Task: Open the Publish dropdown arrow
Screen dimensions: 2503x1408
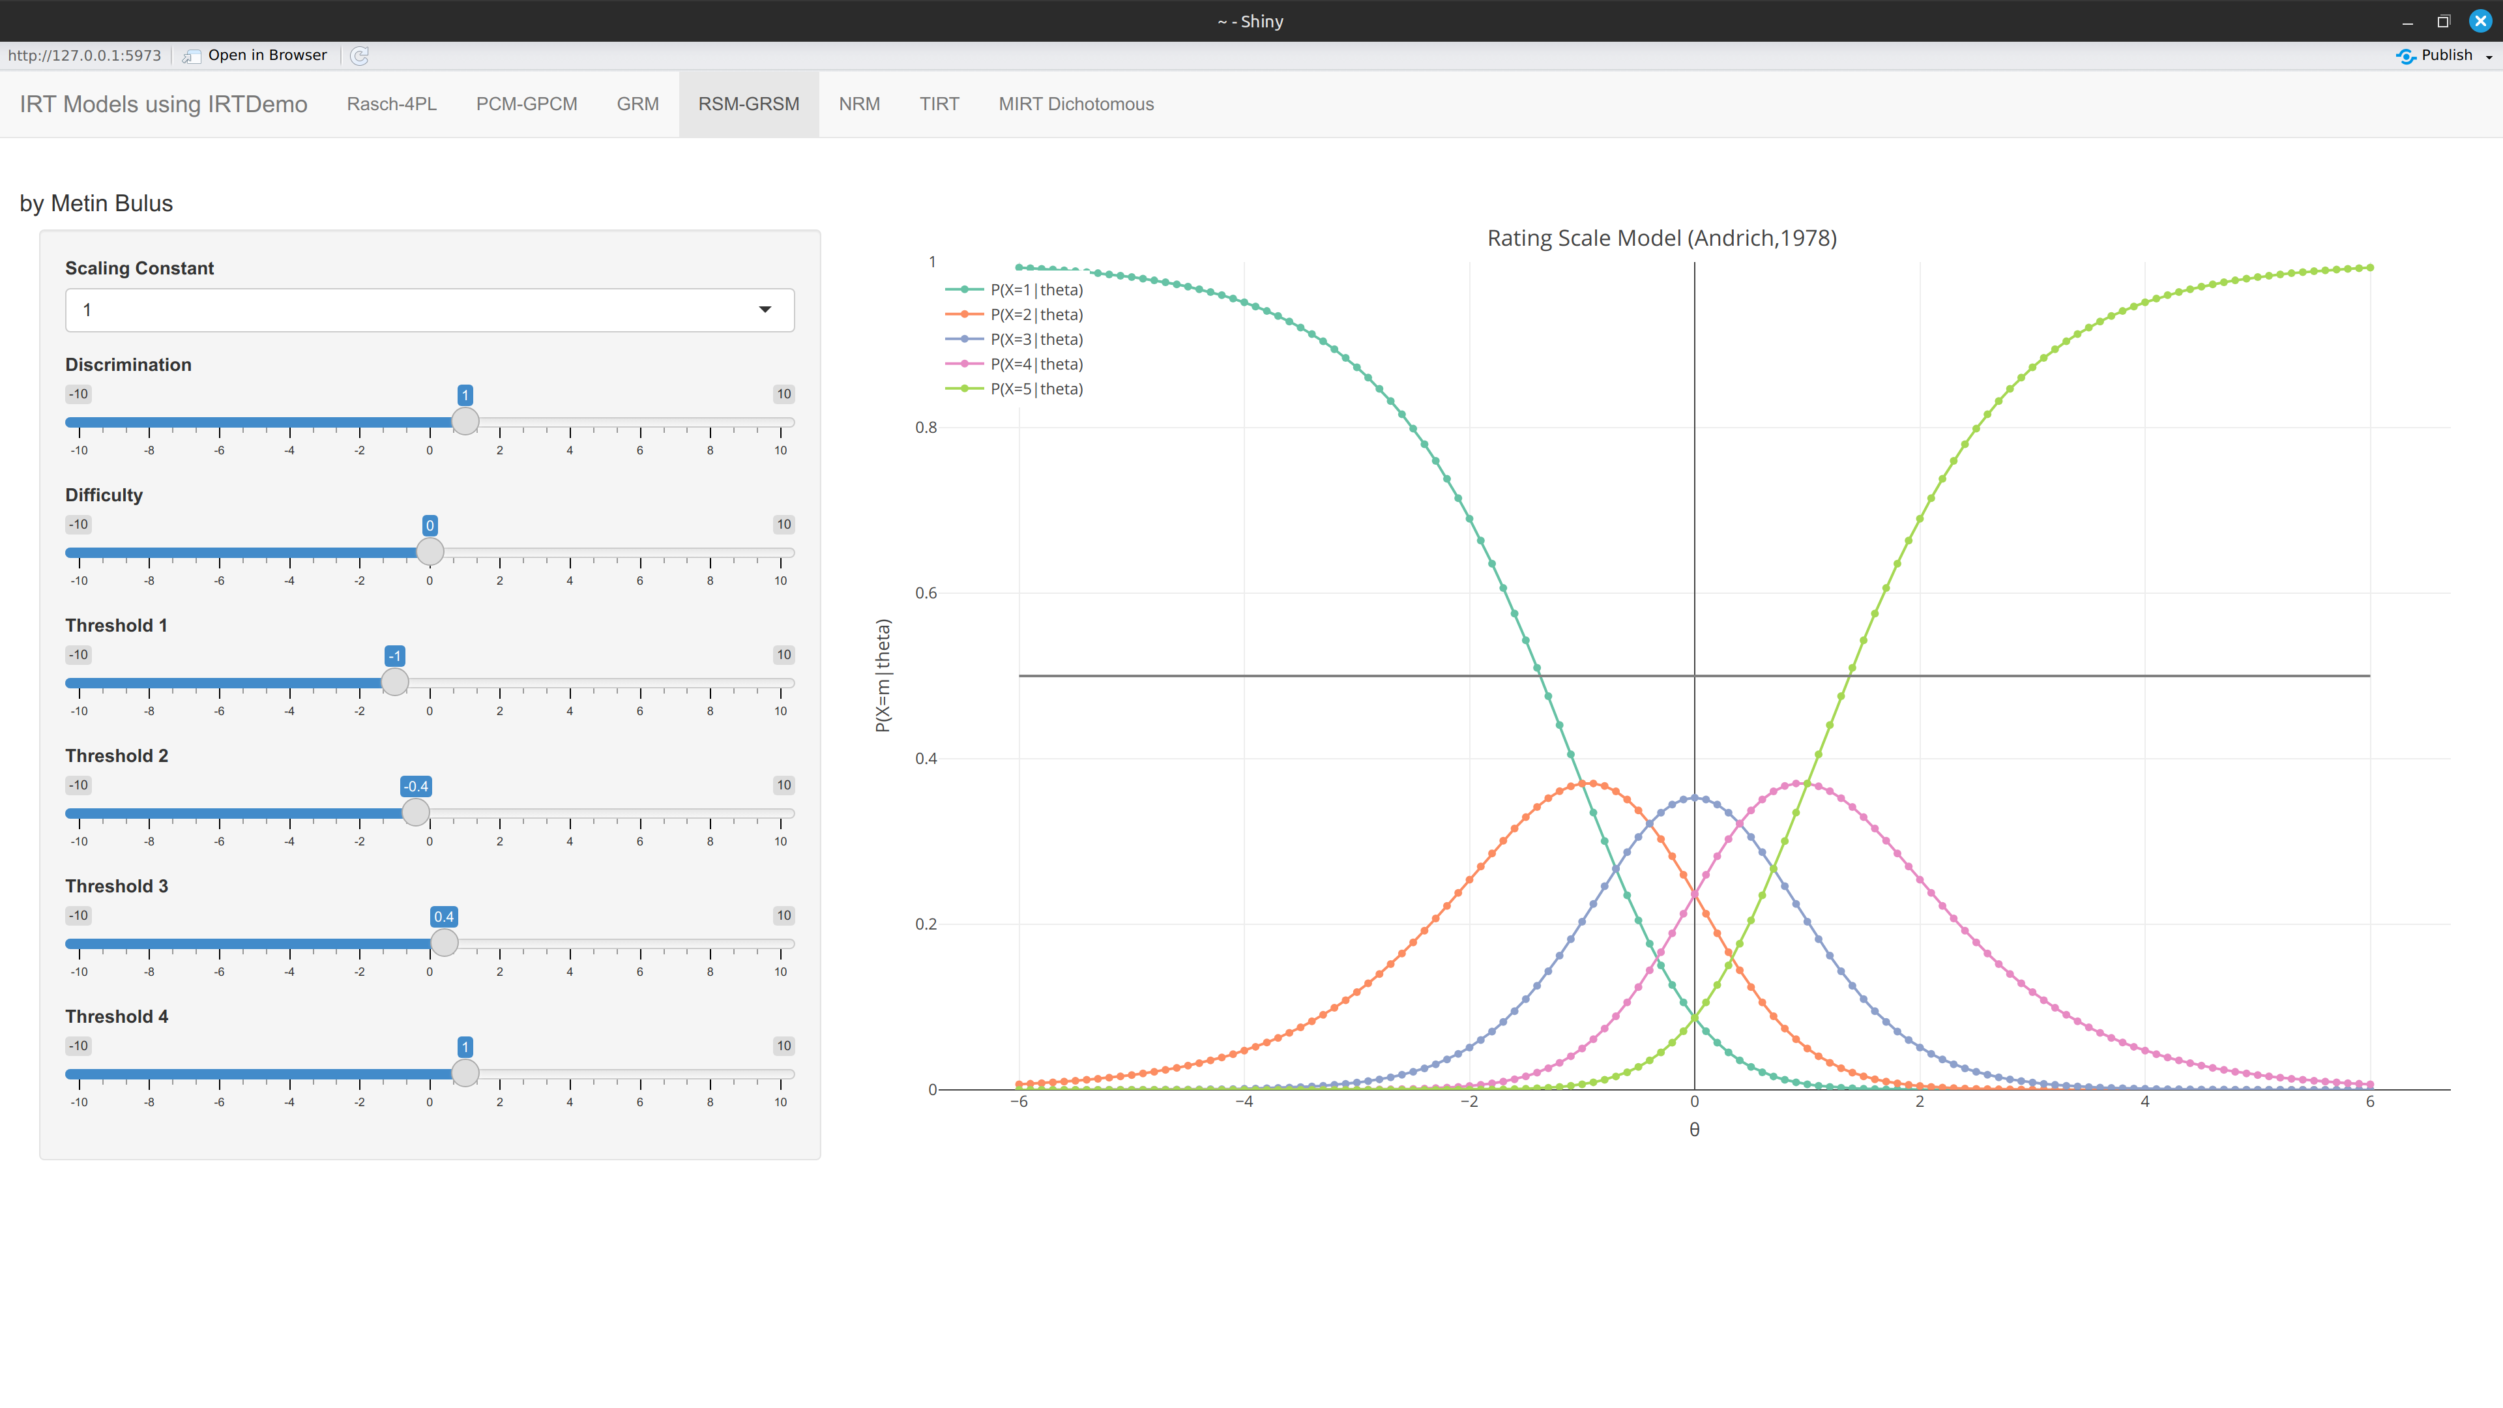Action: coord(2489,56)
